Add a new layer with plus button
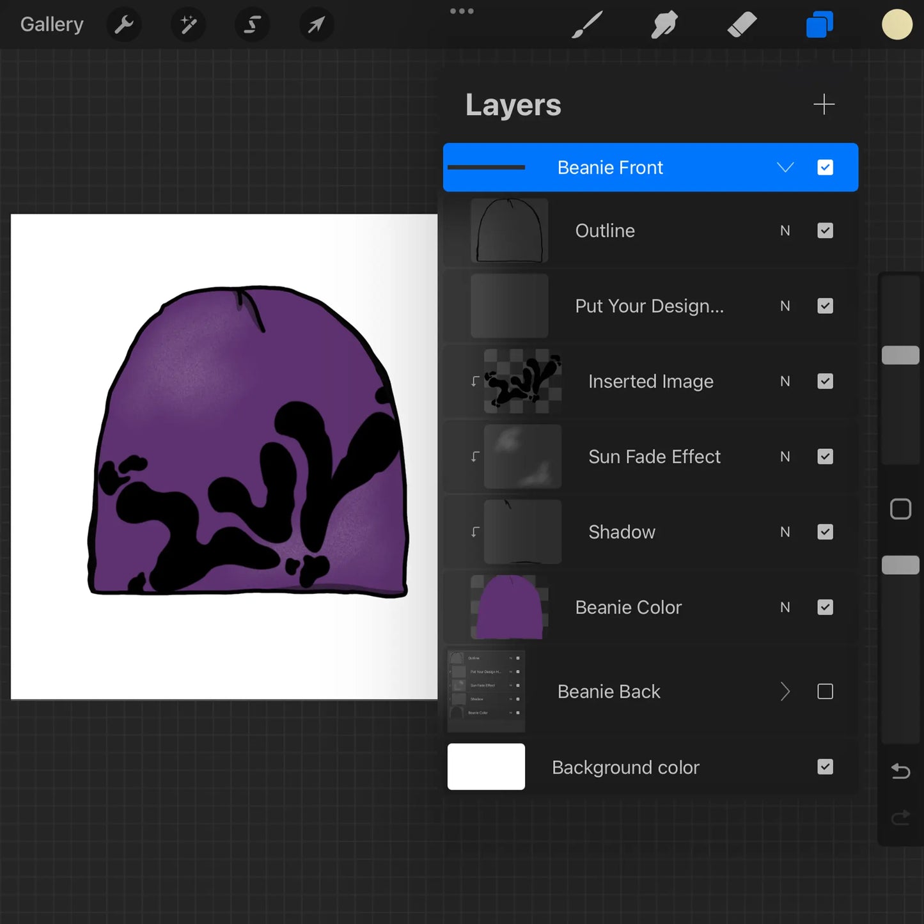Viewport: 924px width, 924px height. pyautogui.click(x=824, y=104)
